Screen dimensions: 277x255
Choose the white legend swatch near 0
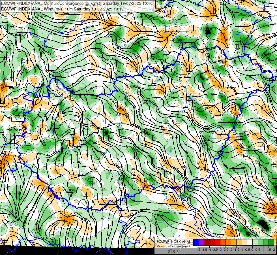pyautogui.click(x=250, y=243)
